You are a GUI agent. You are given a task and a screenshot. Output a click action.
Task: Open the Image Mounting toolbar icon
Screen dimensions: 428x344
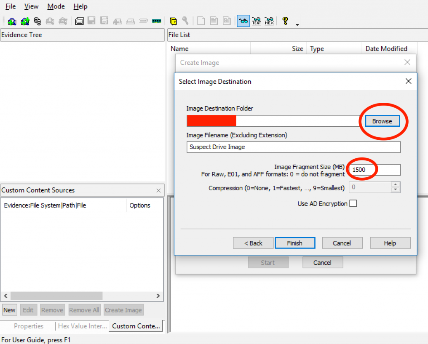pos(37,21)
